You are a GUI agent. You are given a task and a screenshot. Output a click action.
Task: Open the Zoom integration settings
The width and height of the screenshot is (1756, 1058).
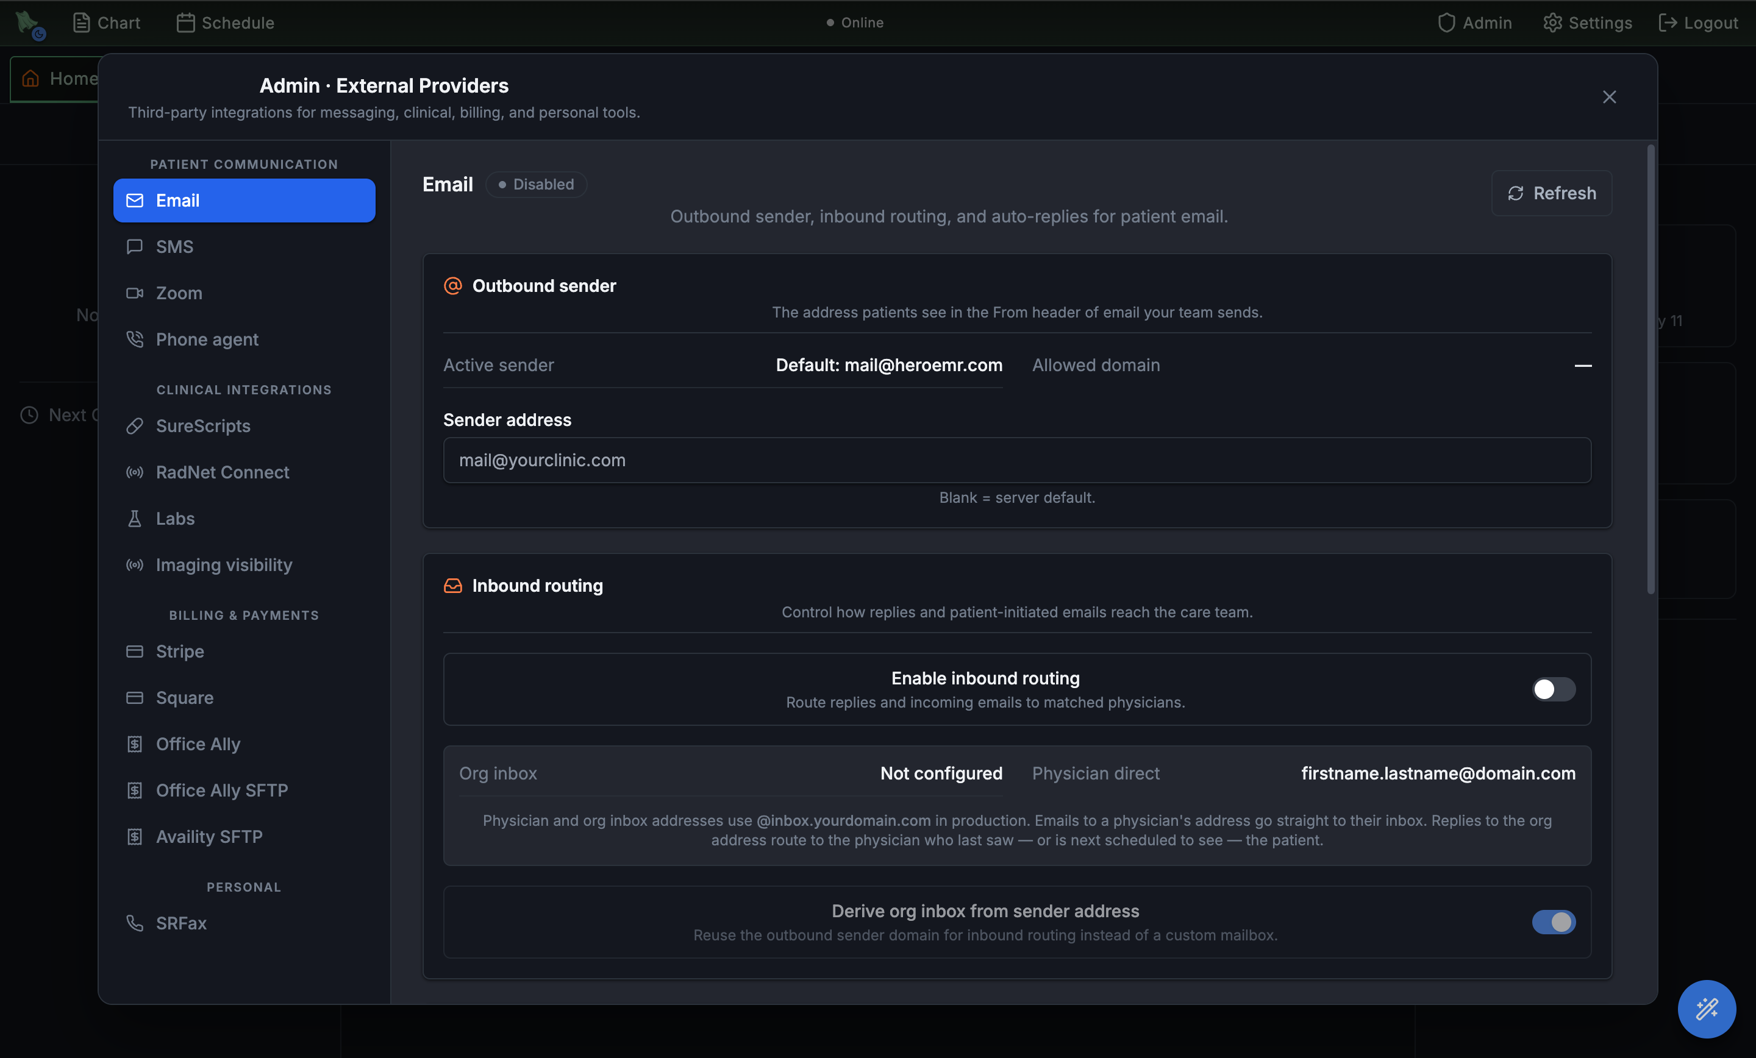click(x=244, y=293)
